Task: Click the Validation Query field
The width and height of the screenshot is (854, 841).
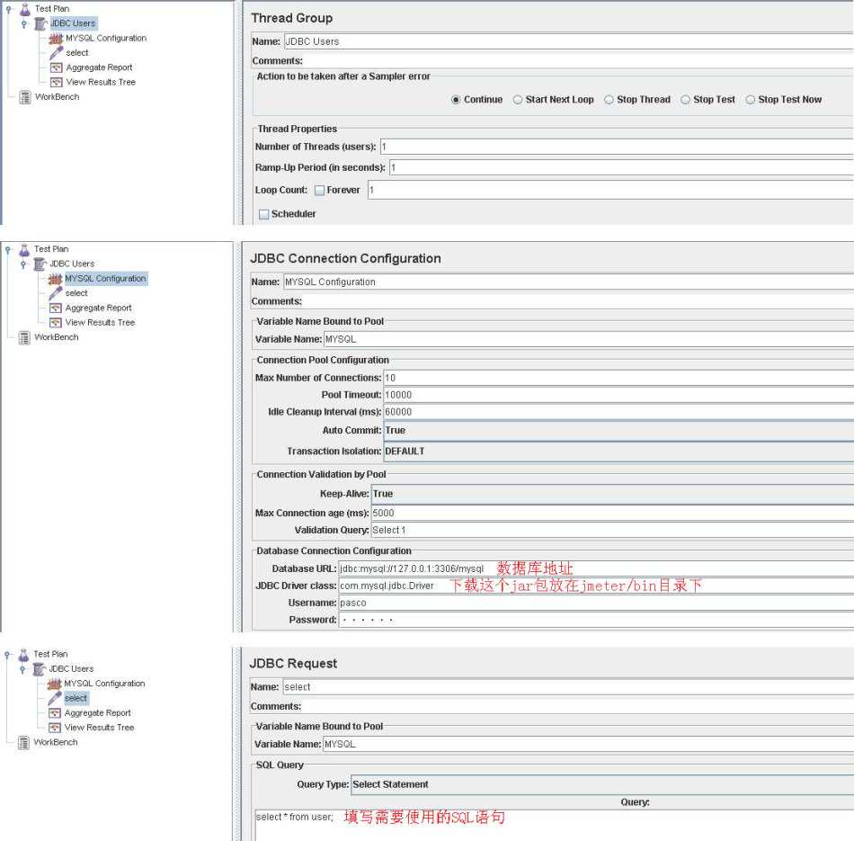Action: coord(613,530)
